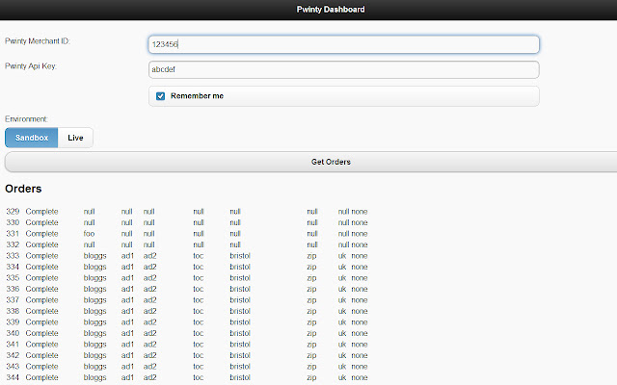
Task: Click order number 341
Action: point(13,344)
